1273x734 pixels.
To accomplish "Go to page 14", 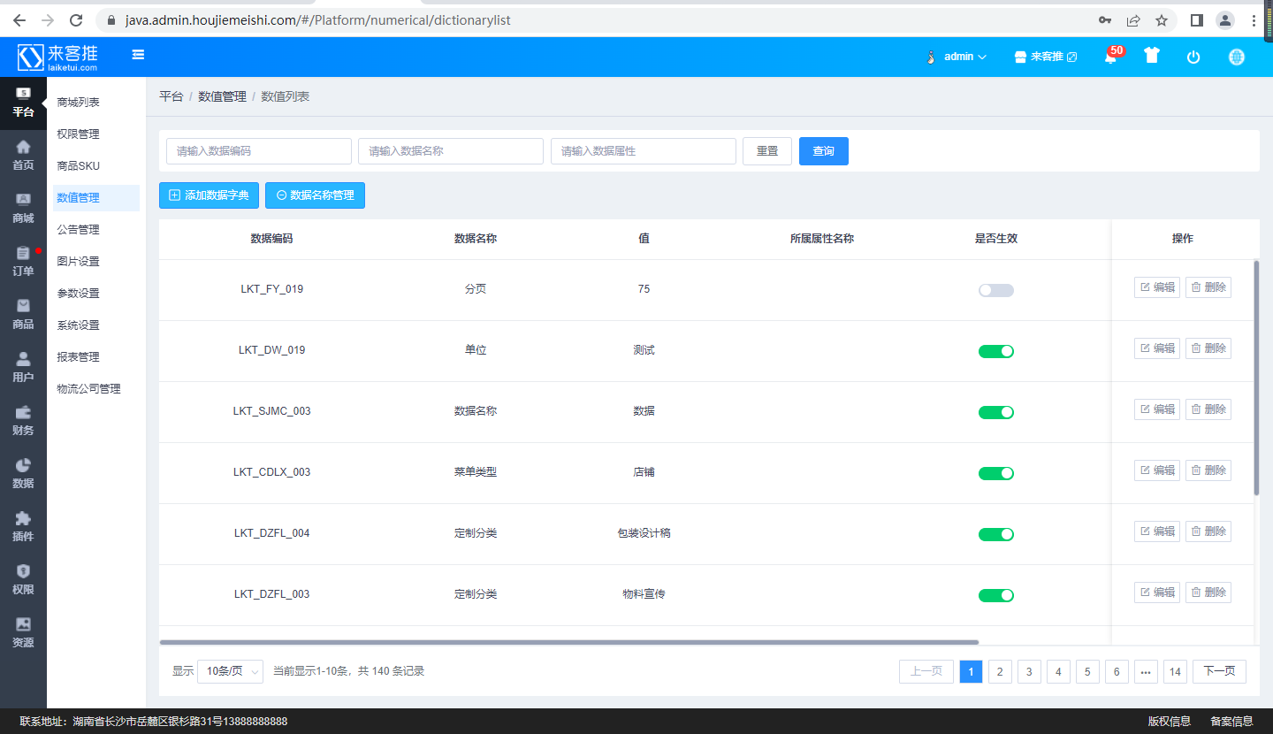I will (x=1175, y=671).
